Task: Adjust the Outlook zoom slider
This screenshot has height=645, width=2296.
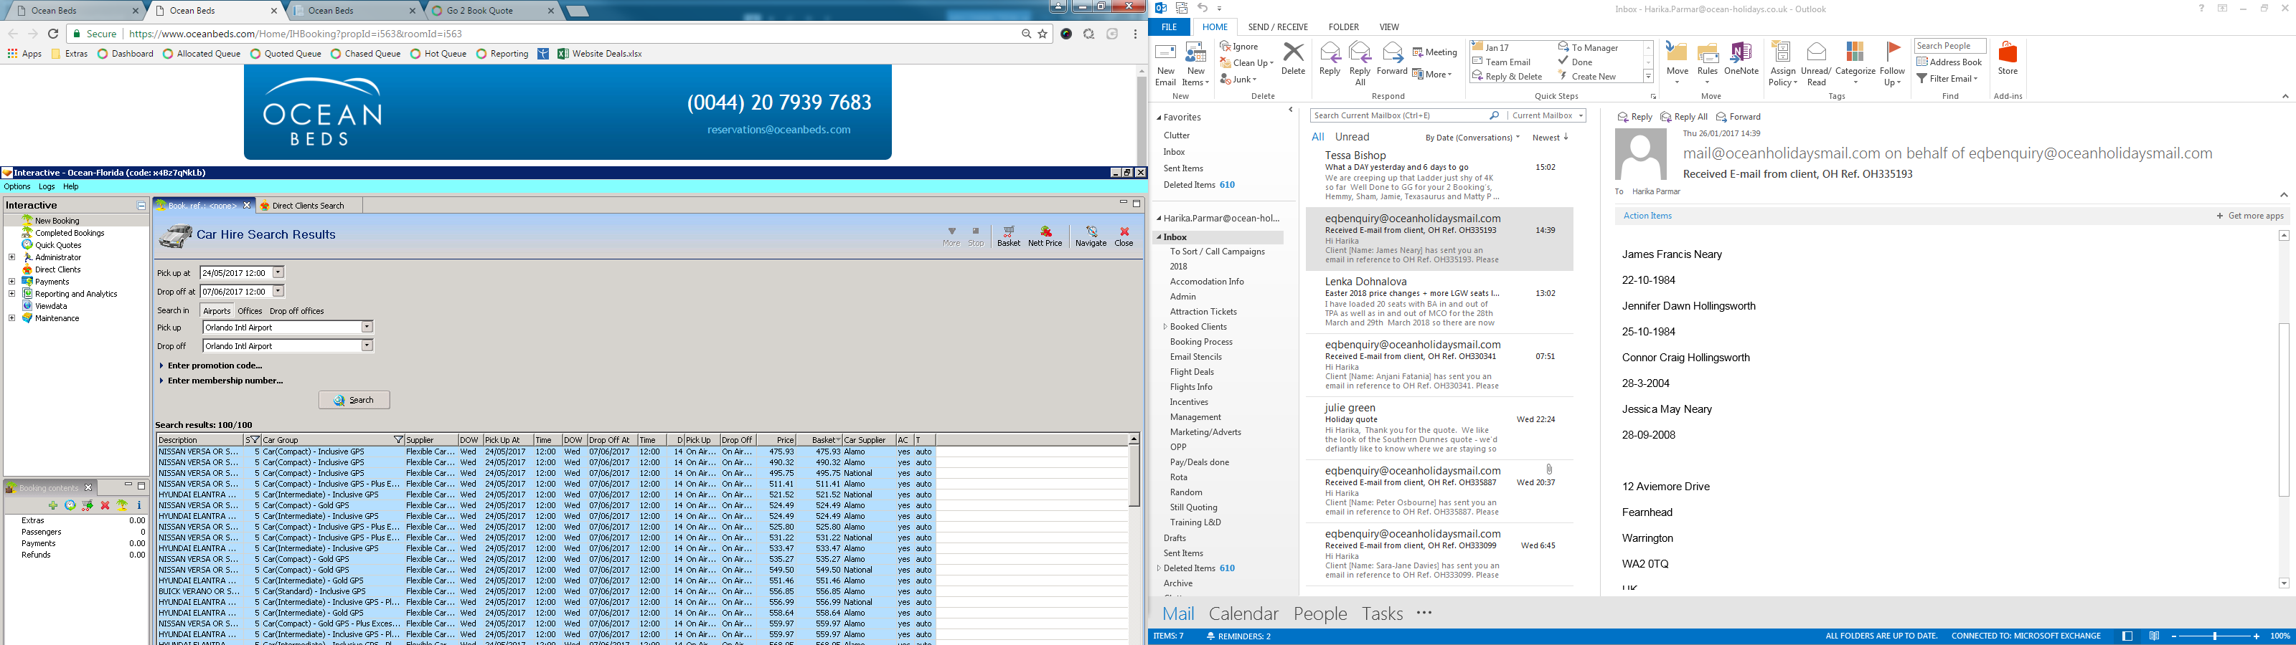Action: [2214, 636]
